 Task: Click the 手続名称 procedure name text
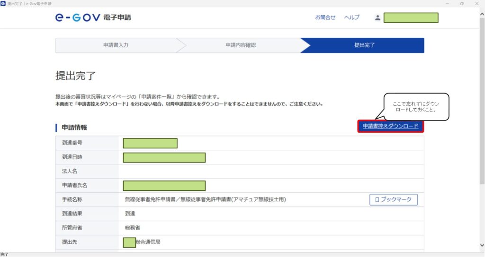coord(205,200)
